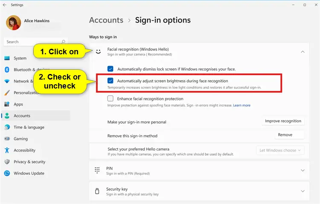320x204 pixels.
Task: Collapse the Facial recognition section chevron
Action: [303, 52]
